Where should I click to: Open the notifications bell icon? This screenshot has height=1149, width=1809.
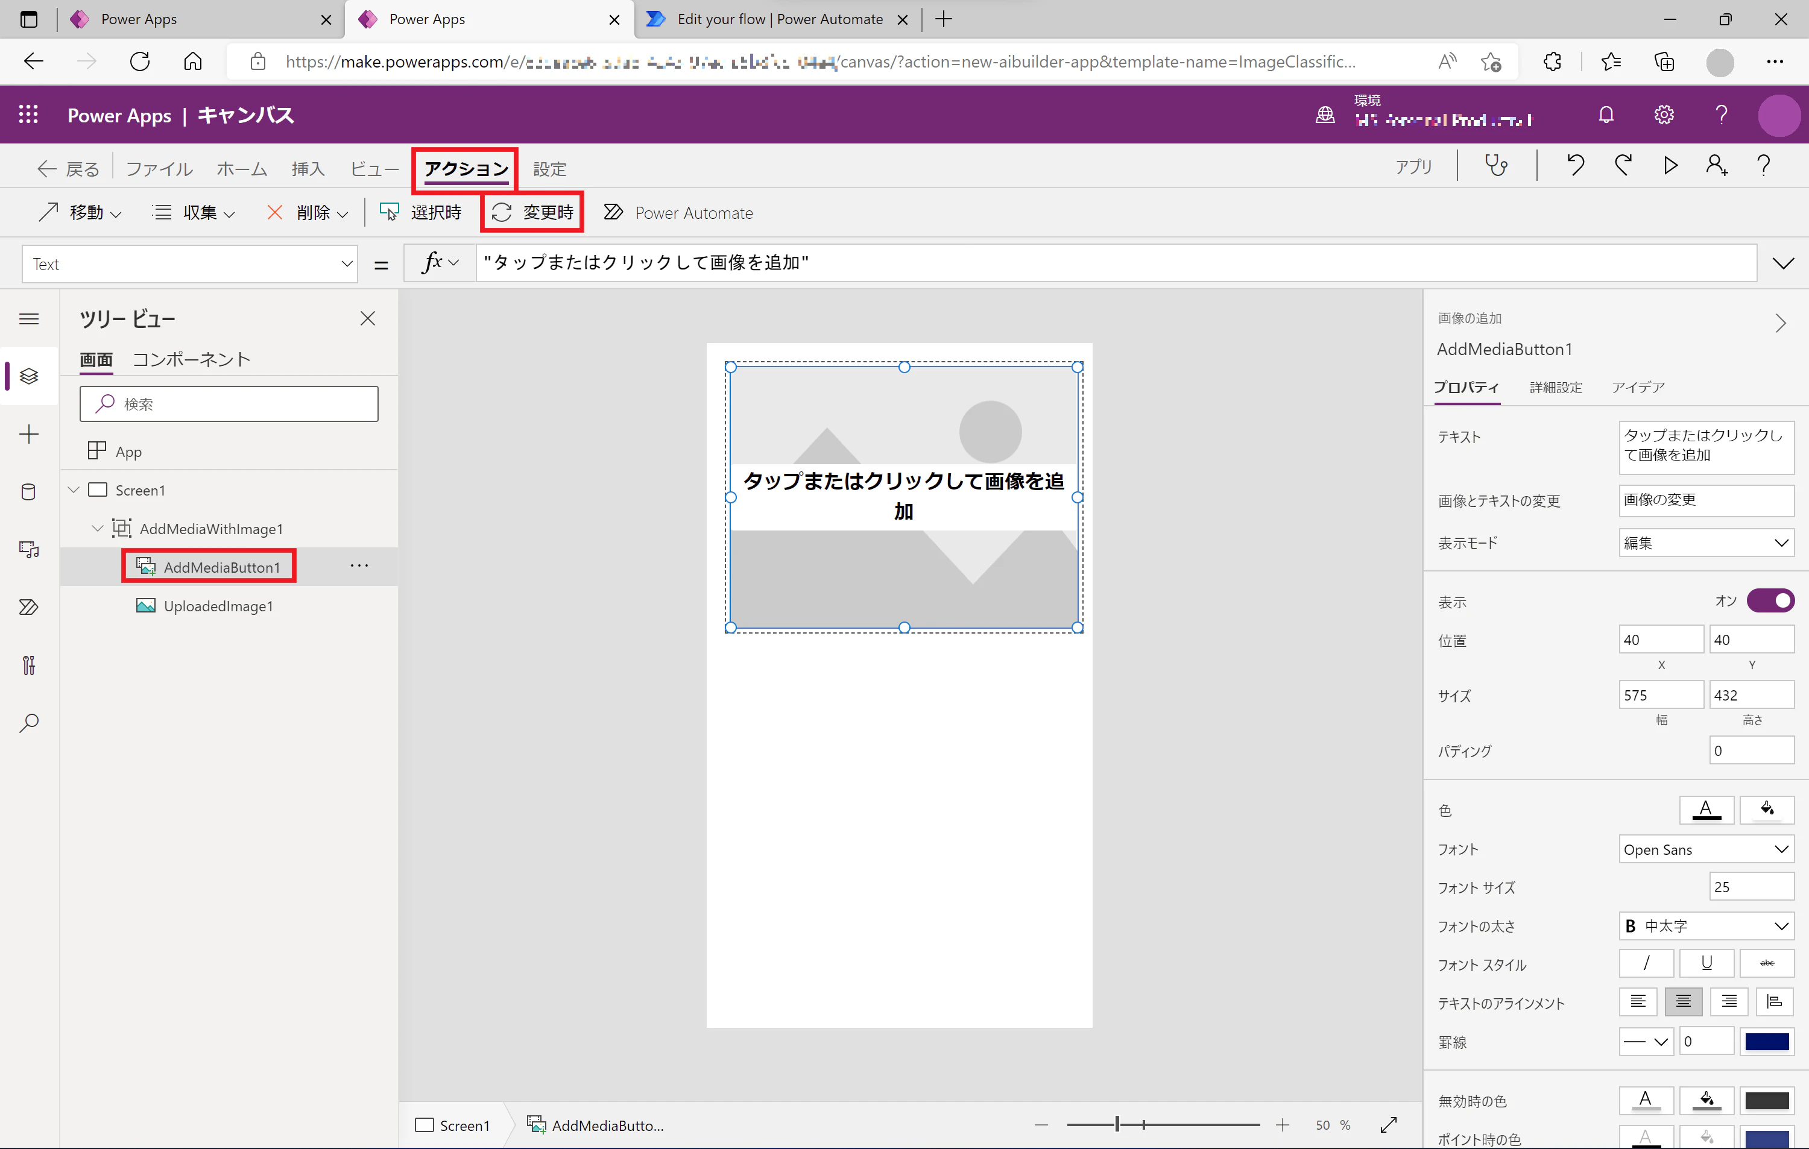(x=1605, y=114)
